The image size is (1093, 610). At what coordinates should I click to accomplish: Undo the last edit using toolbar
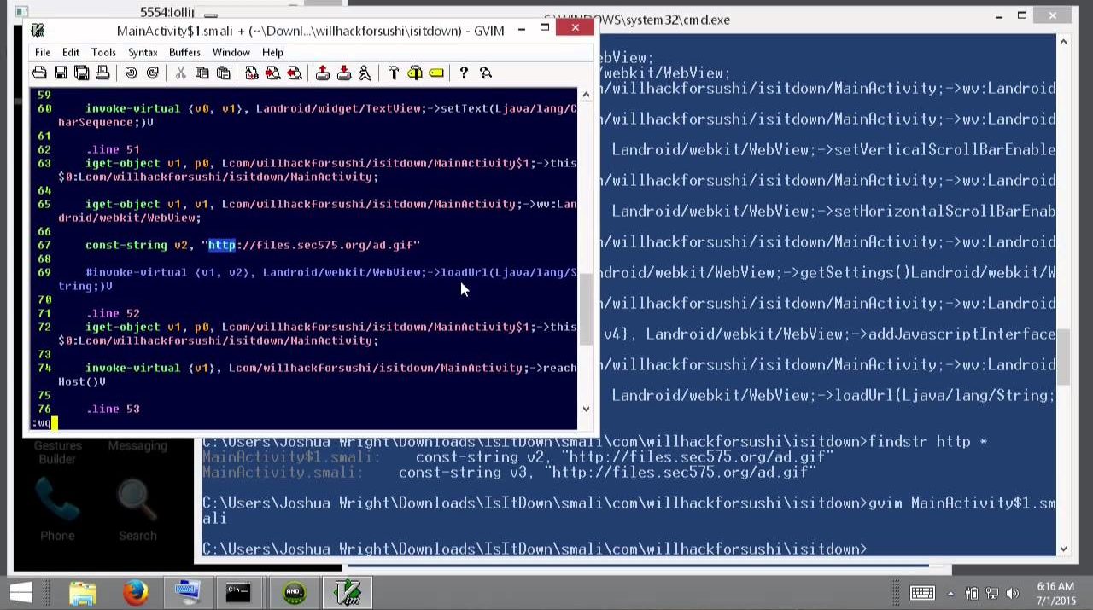[x=131, y=73]
